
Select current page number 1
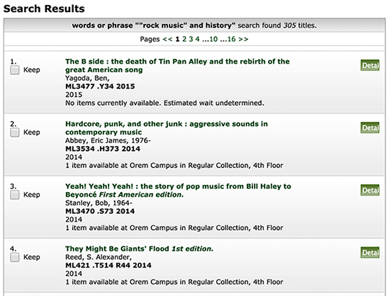177,39
